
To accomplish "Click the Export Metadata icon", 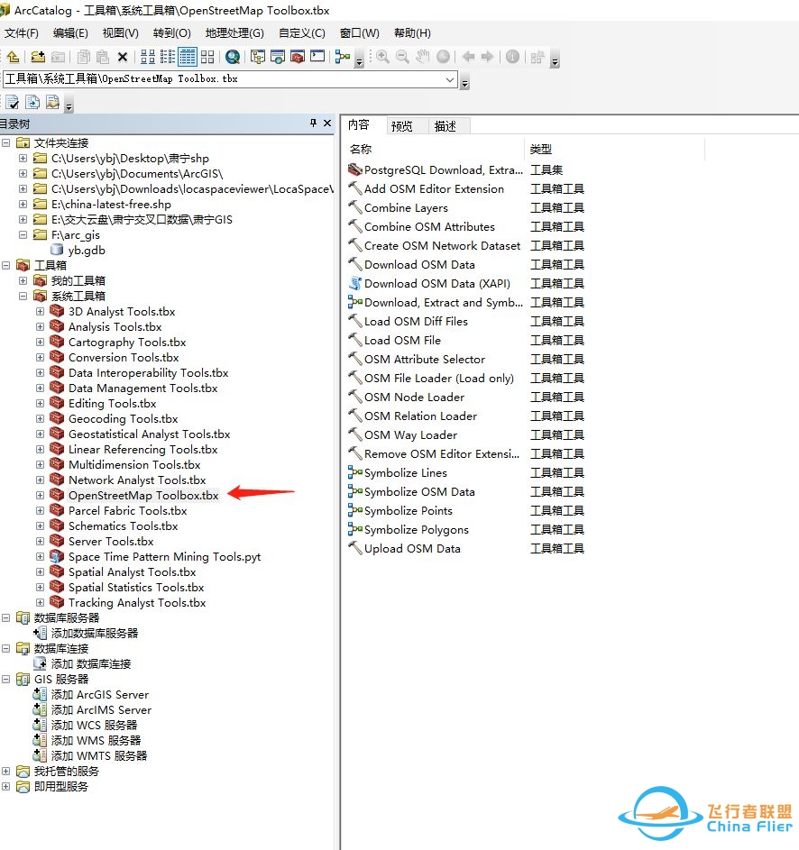I will coord(32,103).
